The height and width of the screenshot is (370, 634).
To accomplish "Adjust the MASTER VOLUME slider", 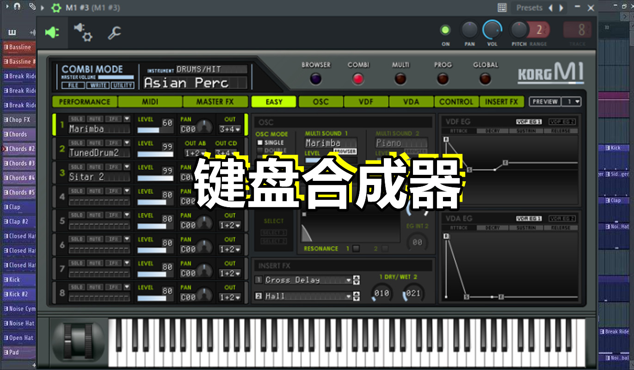I will (x=116, y=77).
